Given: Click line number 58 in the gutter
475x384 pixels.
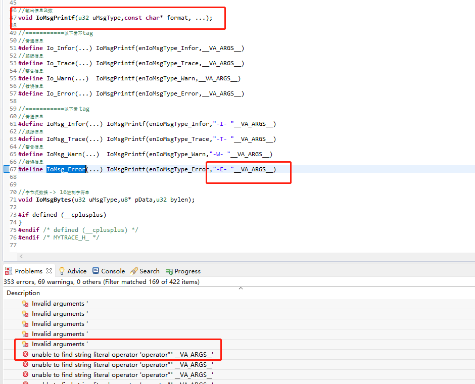Looking at the screenshot, I should 13,101.
